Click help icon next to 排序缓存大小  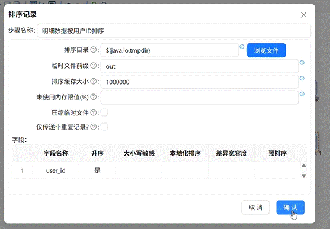[x=93, y=81]
